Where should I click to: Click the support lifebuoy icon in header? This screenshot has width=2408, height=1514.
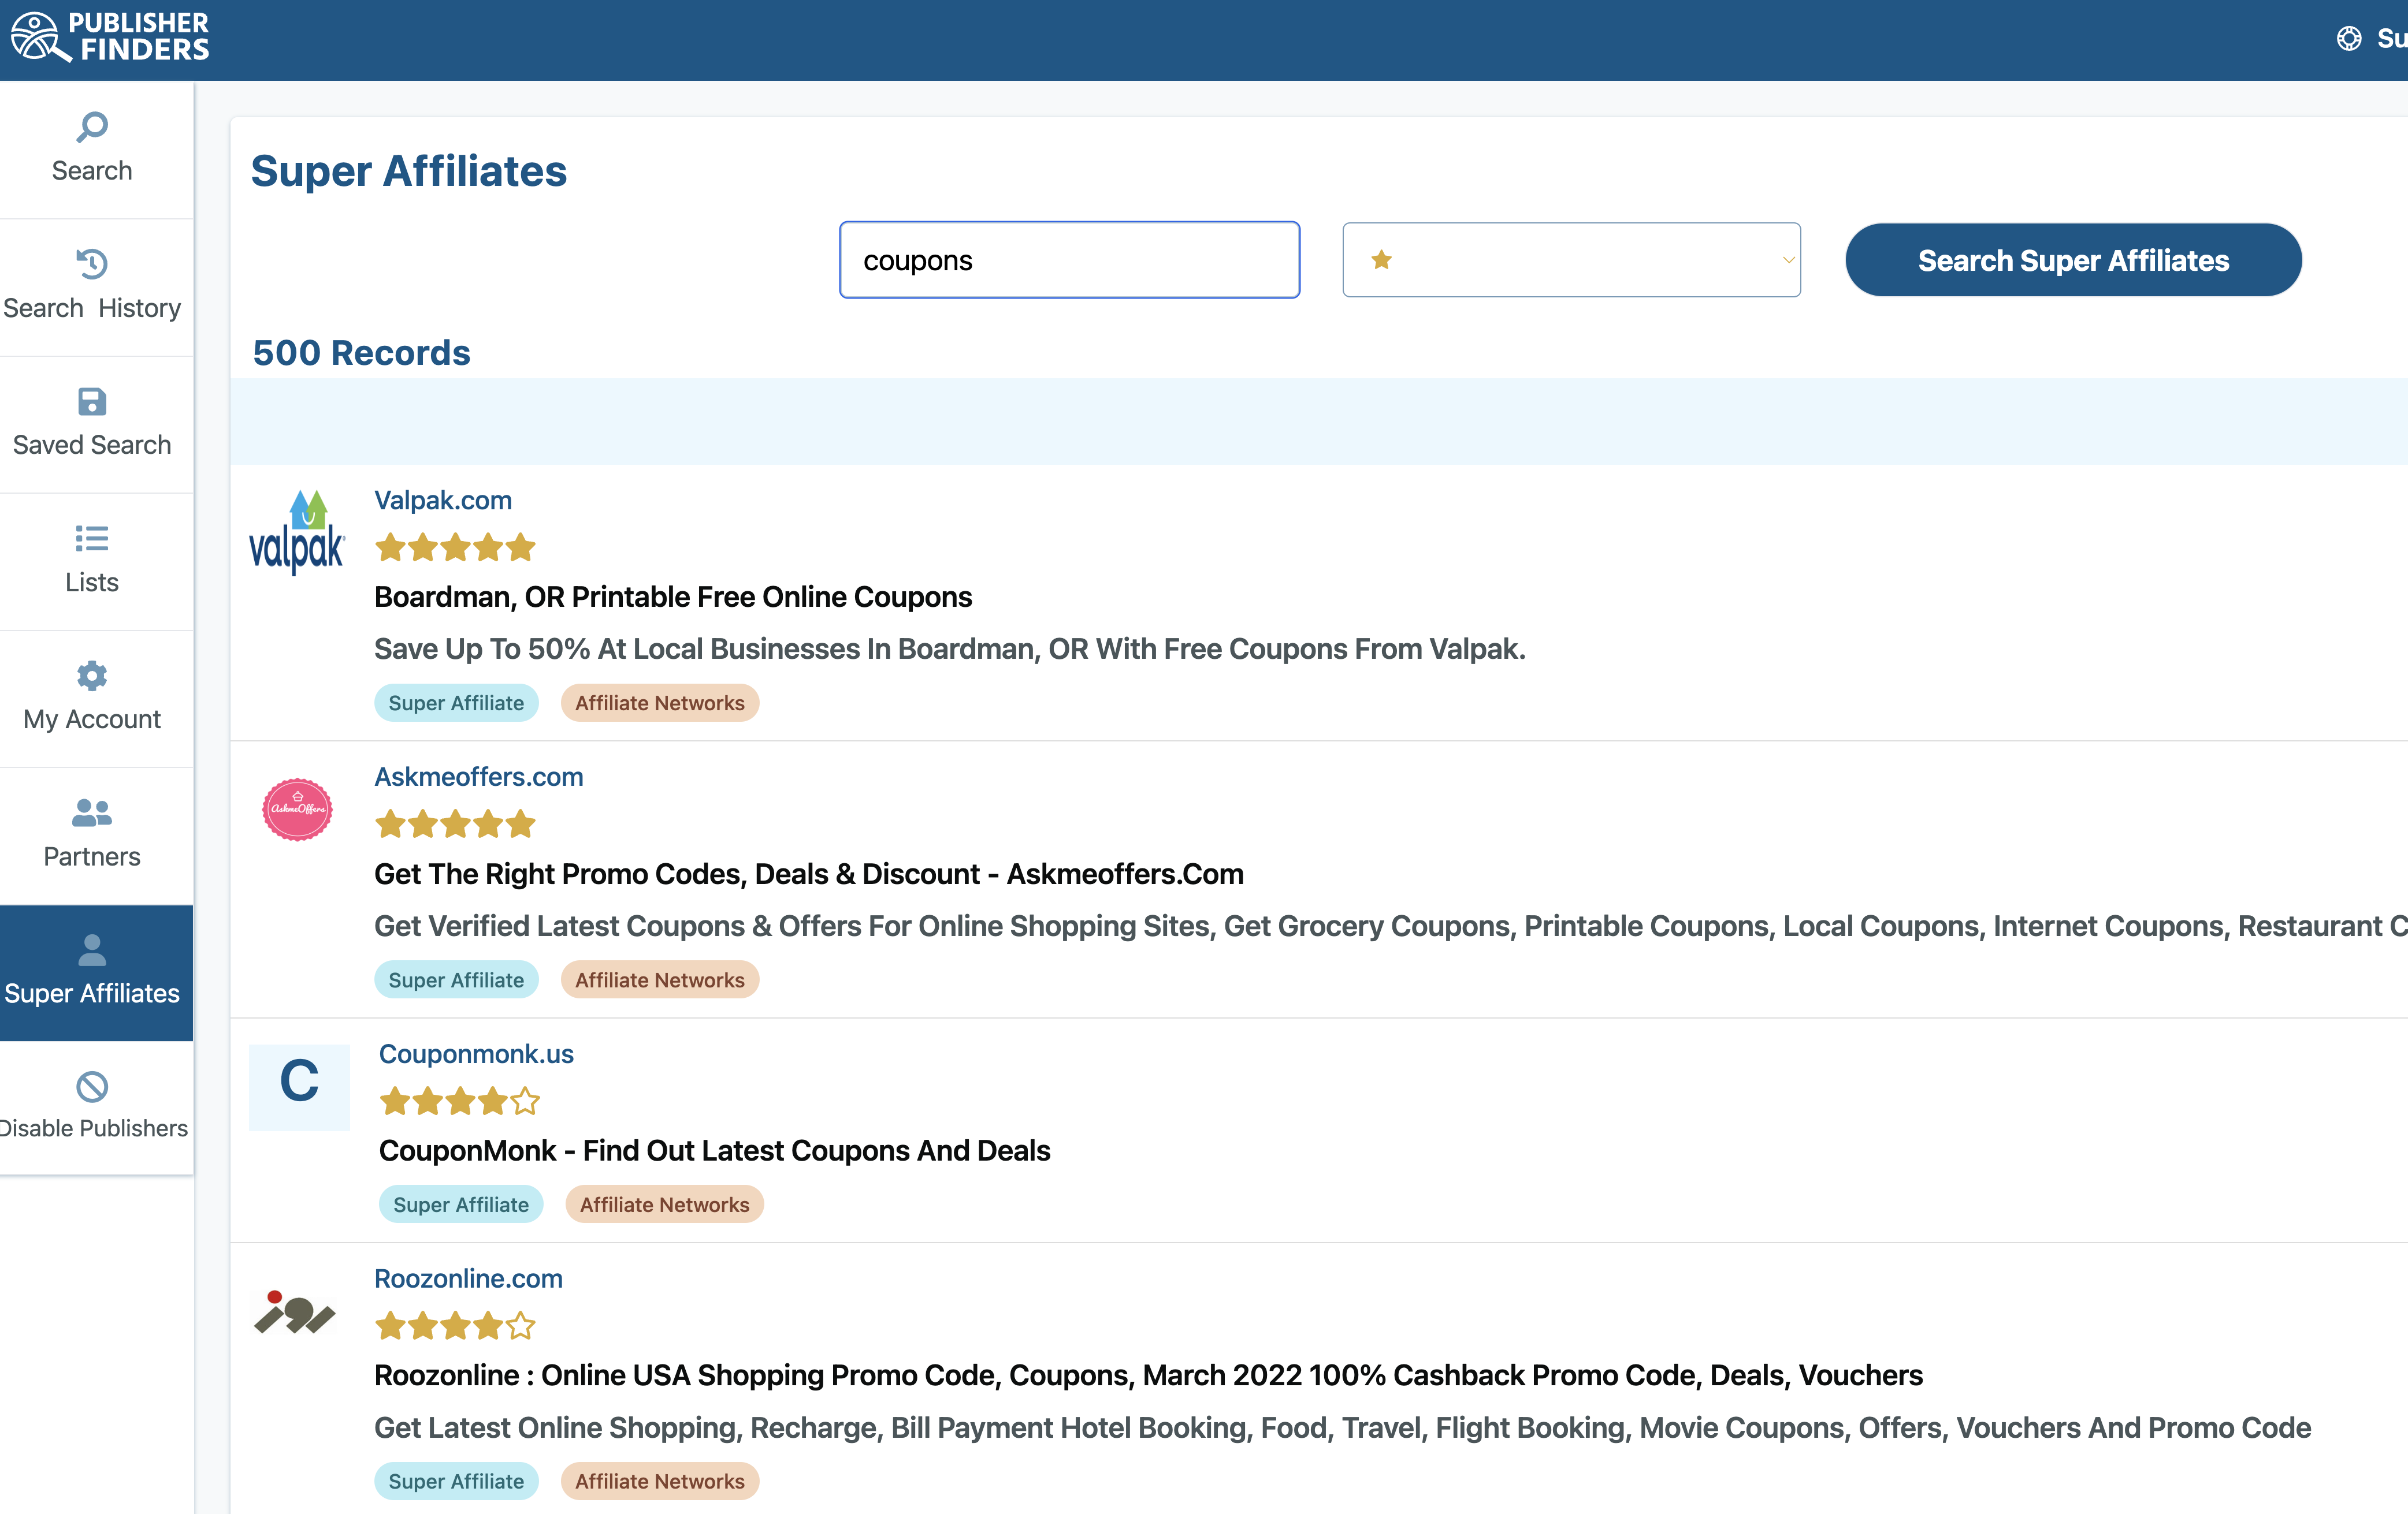point(2349,38)
